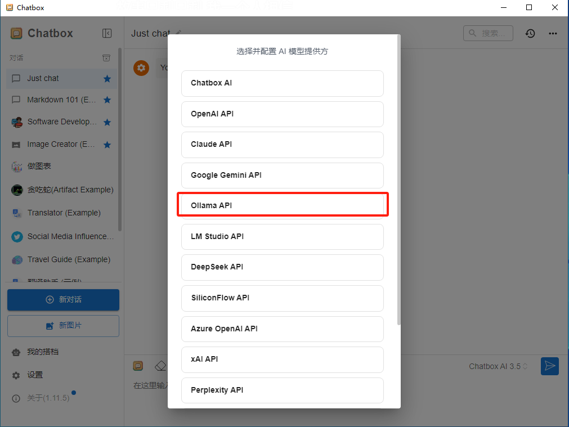Screen dimensions: 569x427
Task: Click the orange gear system message avatar
Action: 141,68
